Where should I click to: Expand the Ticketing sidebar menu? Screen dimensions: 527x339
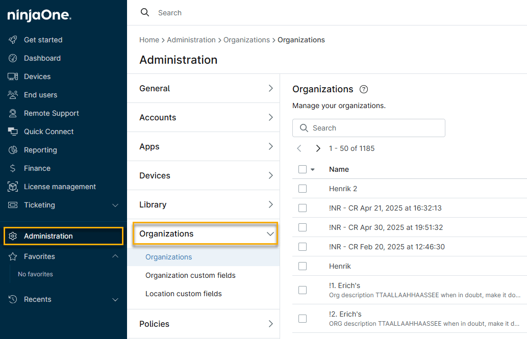coord(115,205)
